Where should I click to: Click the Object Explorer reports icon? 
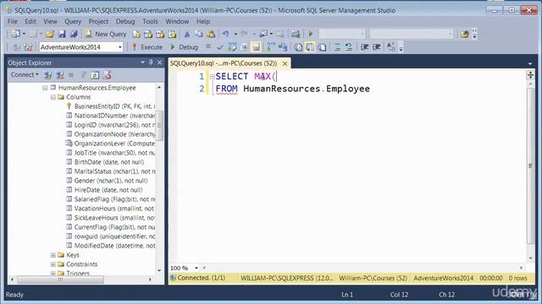pyautogui.click(x=108, y=75)
